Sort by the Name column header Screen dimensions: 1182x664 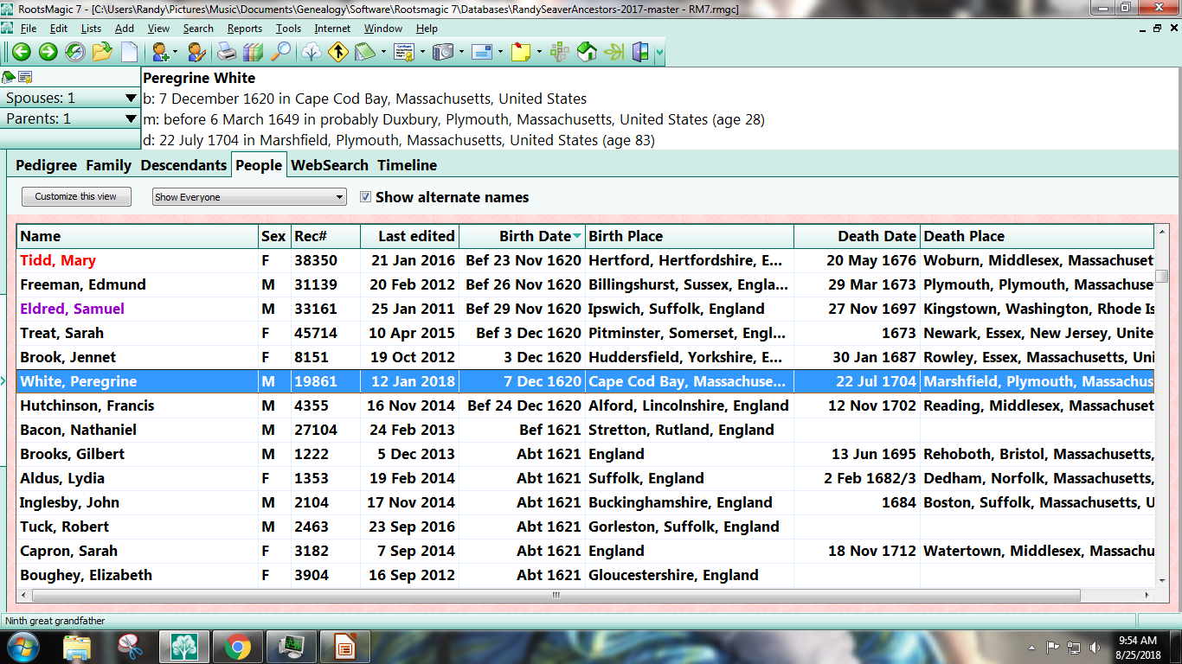click(x=137, y=236)
